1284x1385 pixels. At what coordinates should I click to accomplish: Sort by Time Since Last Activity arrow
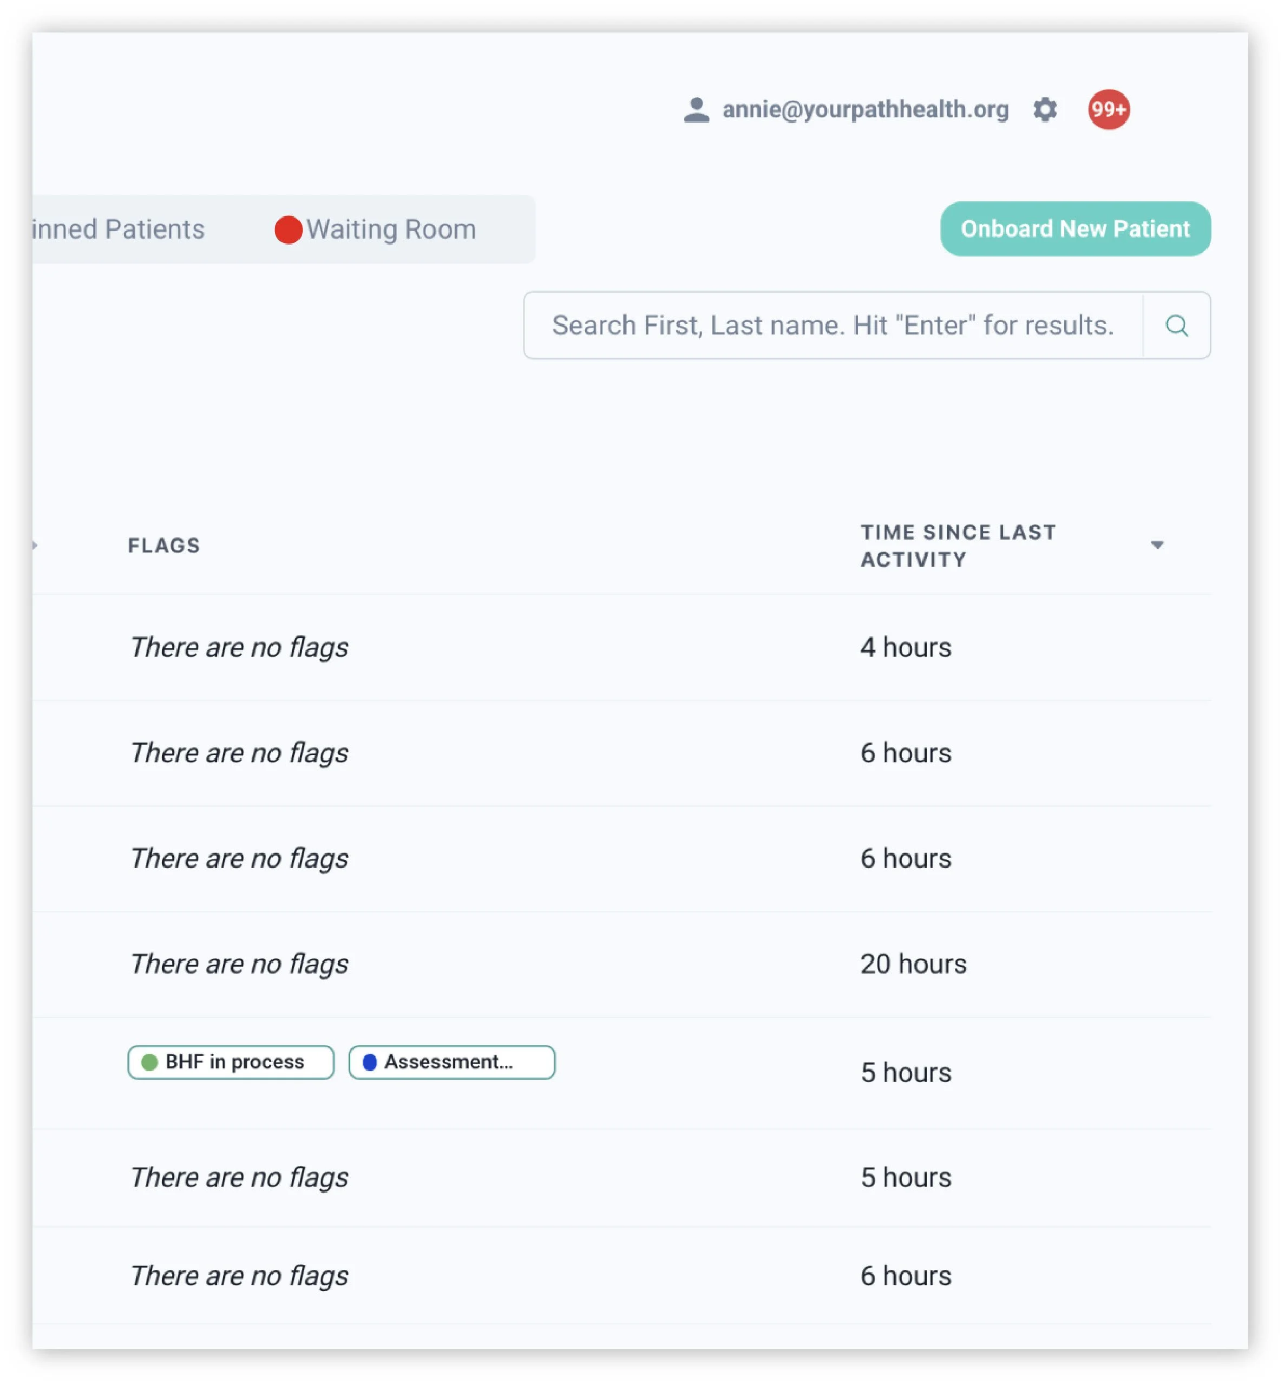[1157, 545]
